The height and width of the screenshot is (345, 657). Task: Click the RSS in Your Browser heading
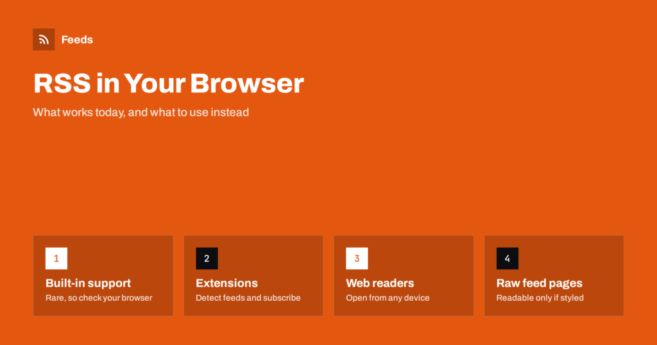tap(169, 83)
